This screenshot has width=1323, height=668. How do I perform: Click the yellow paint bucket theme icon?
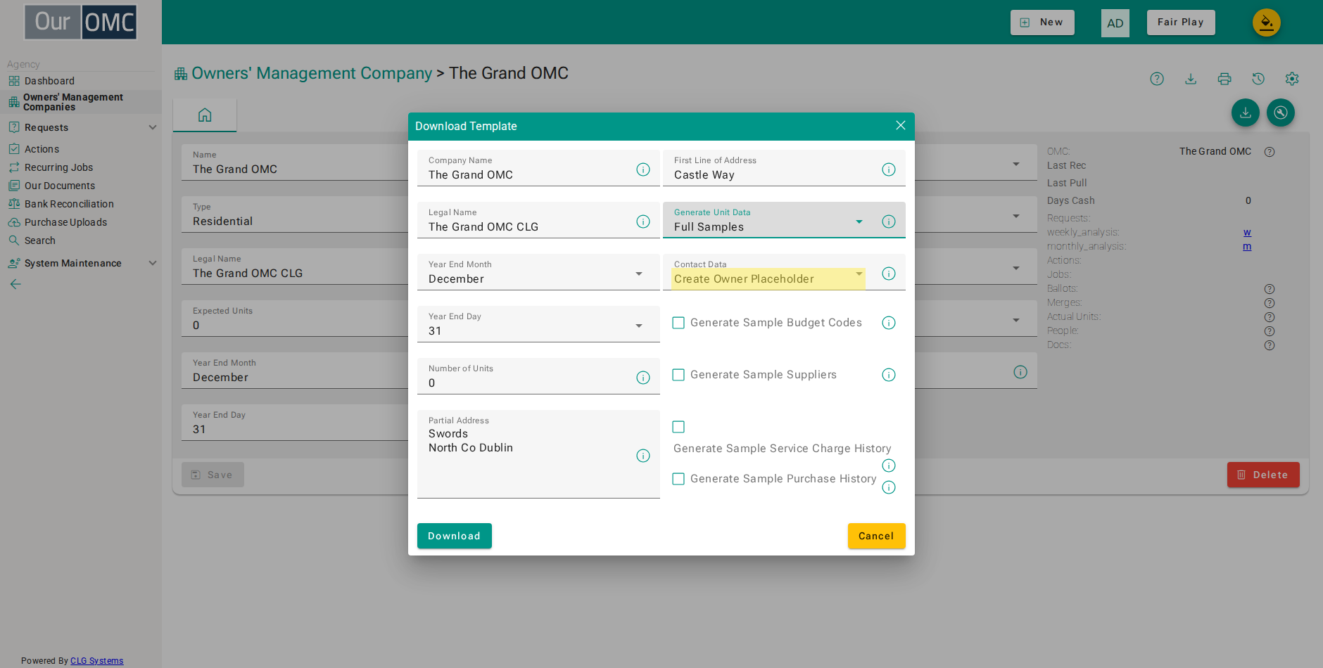[1267, 23]
